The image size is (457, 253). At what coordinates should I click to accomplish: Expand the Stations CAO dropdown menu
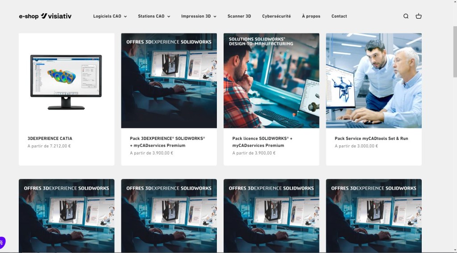coord(154,16)
